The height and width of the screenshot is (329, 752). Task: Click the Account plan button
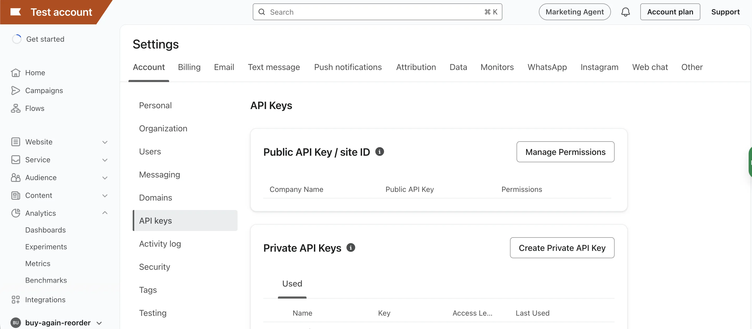pyautogui.click(x=670, y=12)
